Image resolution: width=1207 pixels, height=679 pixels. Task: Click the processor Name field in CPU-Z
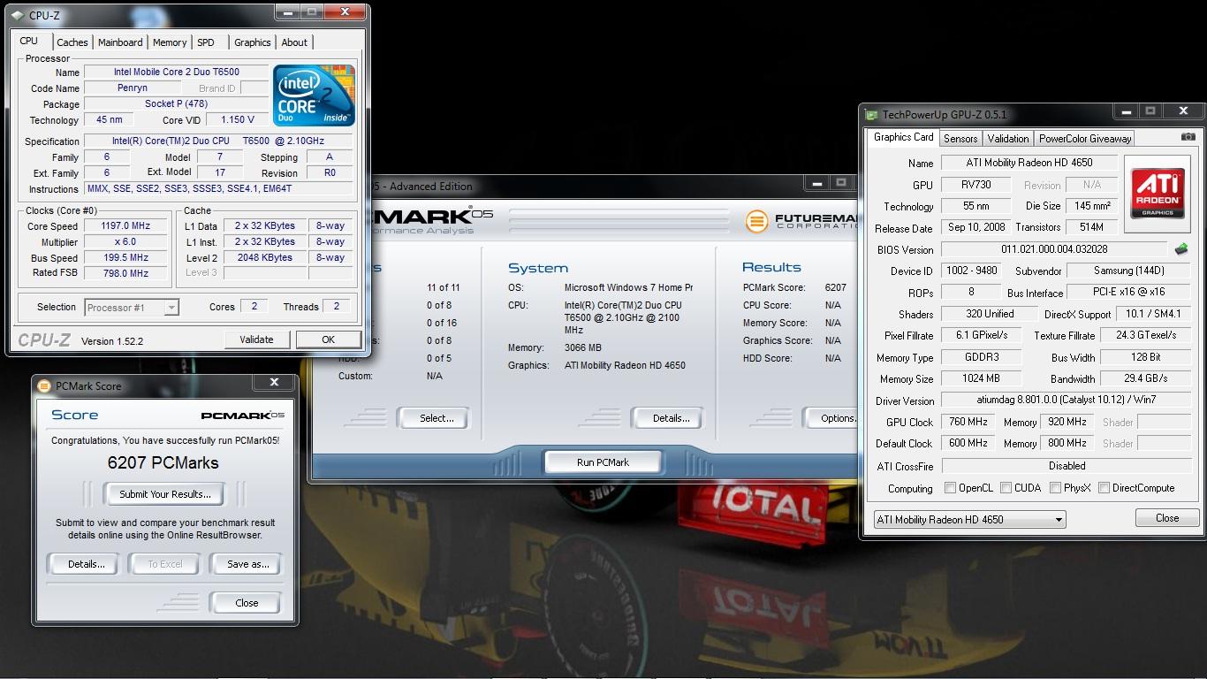click(x=176, y=72)
